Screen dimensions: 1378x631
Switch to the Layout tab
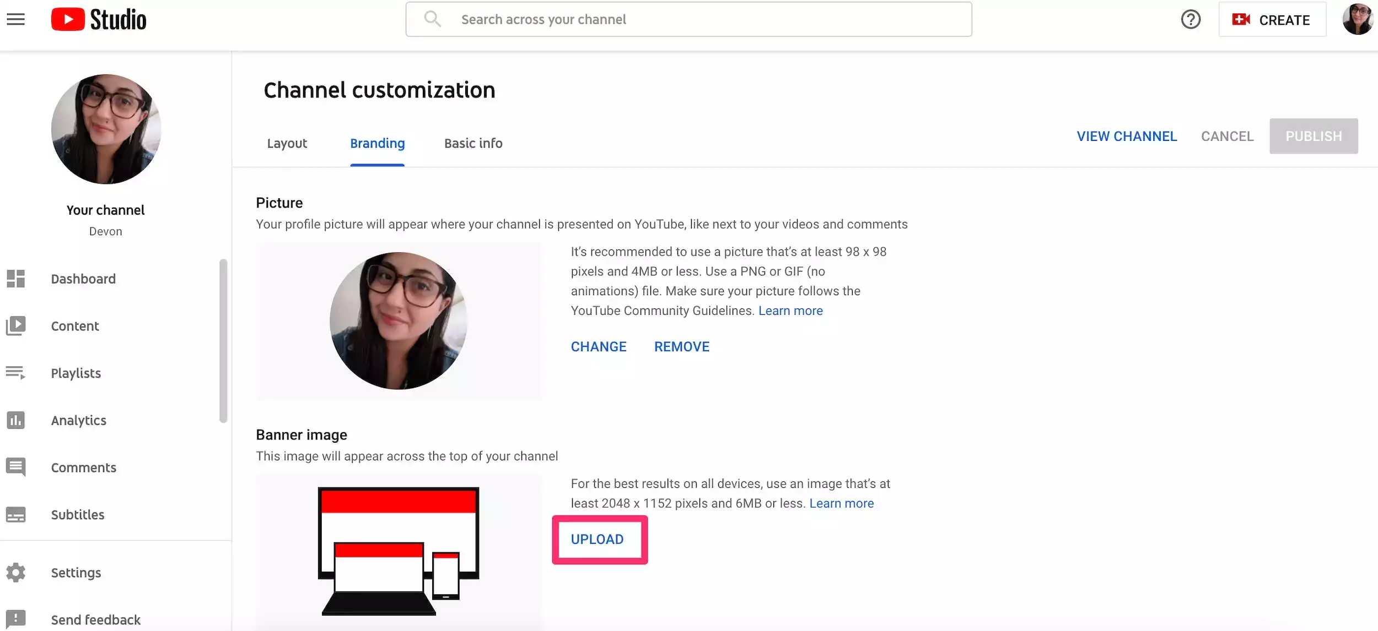287,143
